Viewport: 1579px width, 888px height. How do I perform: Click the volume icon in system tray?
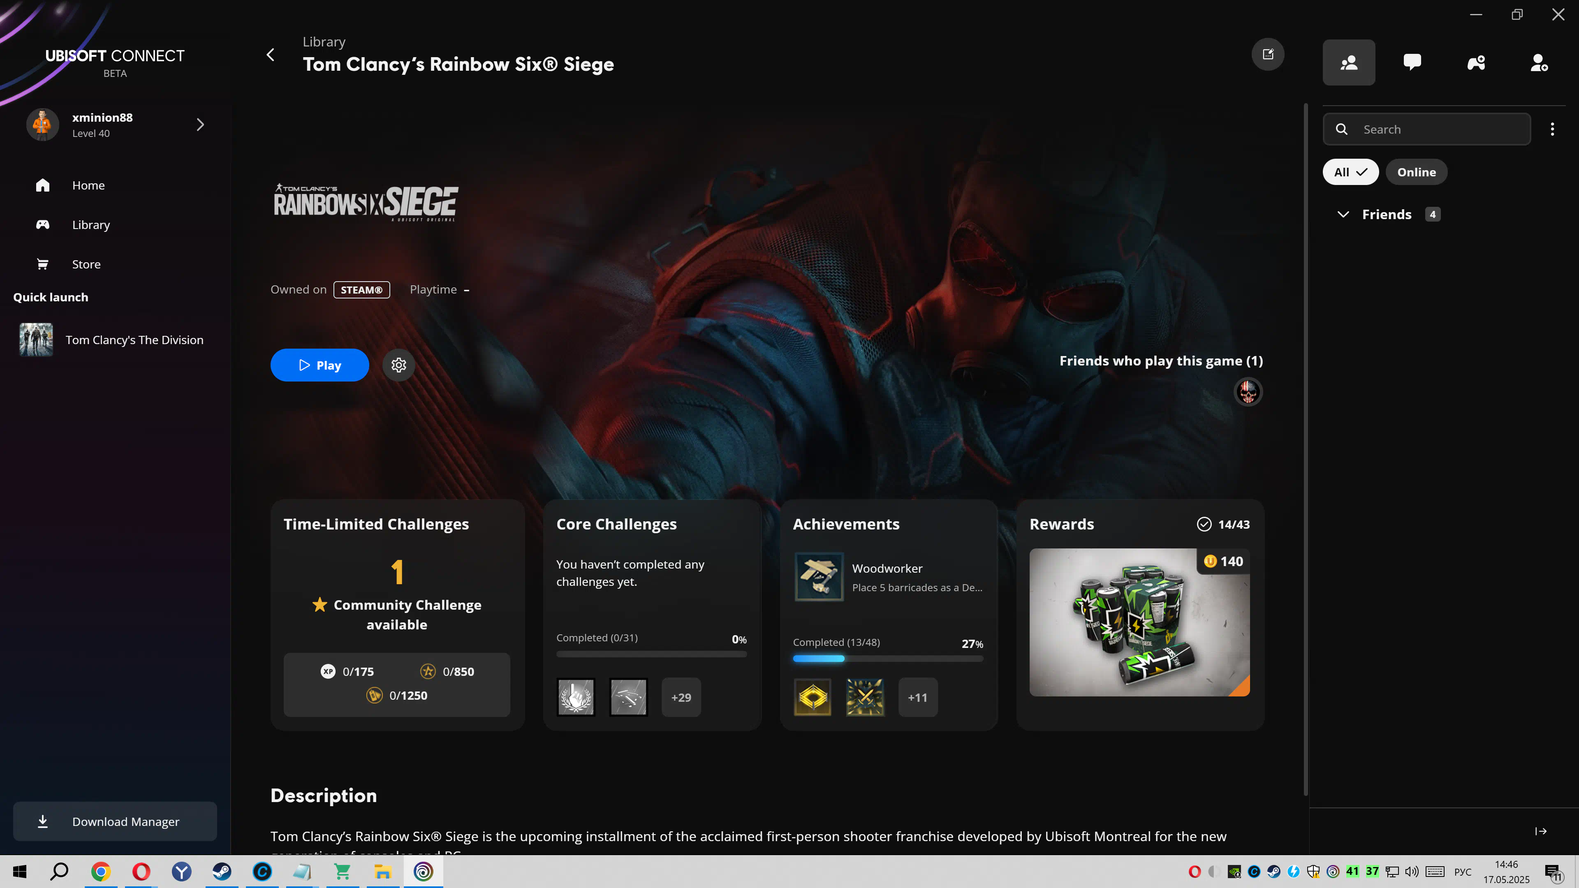point(1412,872)
